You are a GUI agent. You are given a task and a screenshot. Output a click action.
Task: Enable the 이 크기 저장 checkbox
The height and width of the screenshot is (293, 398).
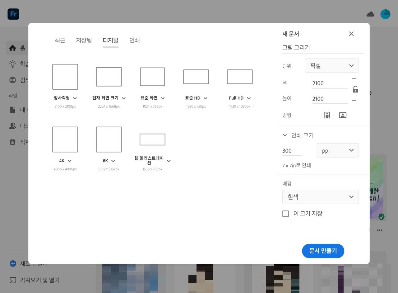[285, 214]
